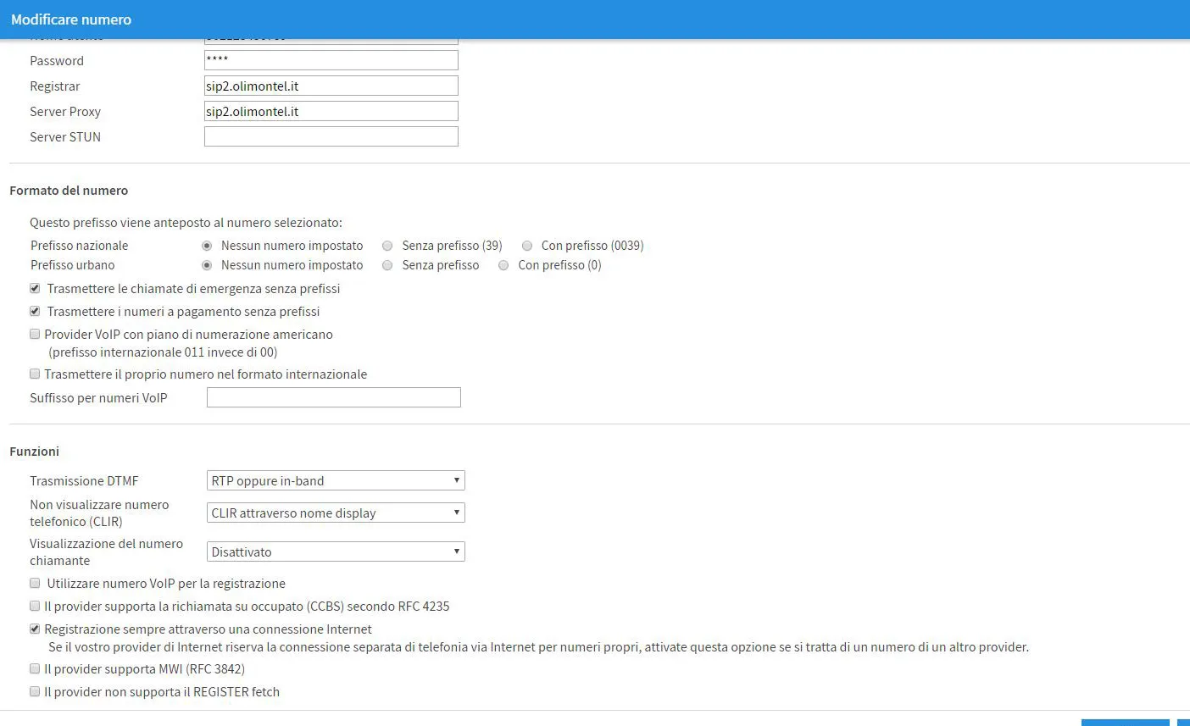Select 'Con prefisso (0039)' radio option

(527, 246)
